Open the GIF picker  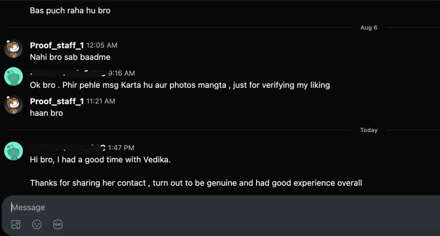58,224
